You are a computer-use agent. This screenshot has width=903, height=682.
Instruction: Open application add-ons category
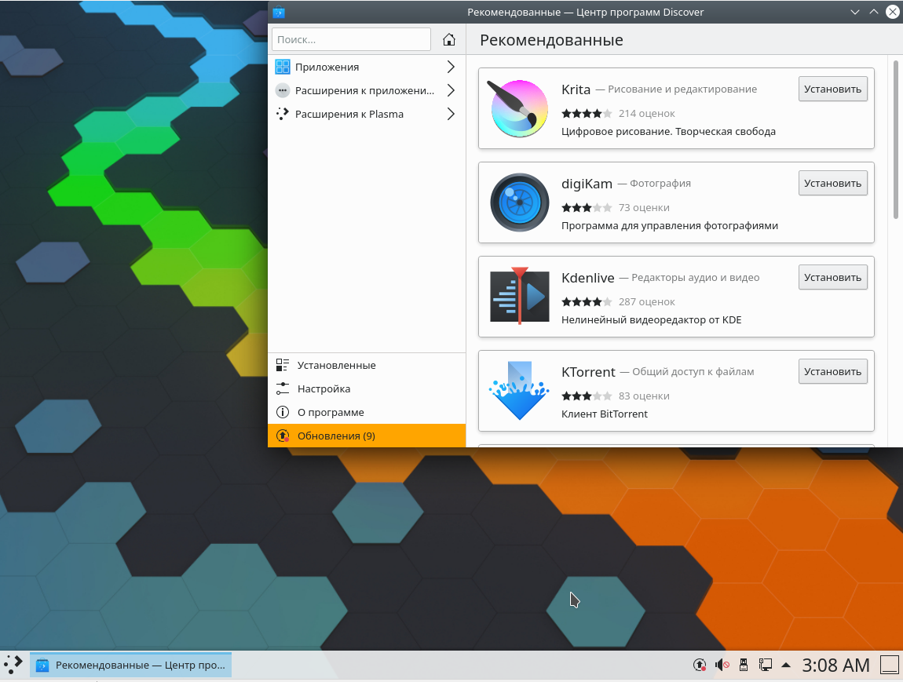tap(367, 90)
